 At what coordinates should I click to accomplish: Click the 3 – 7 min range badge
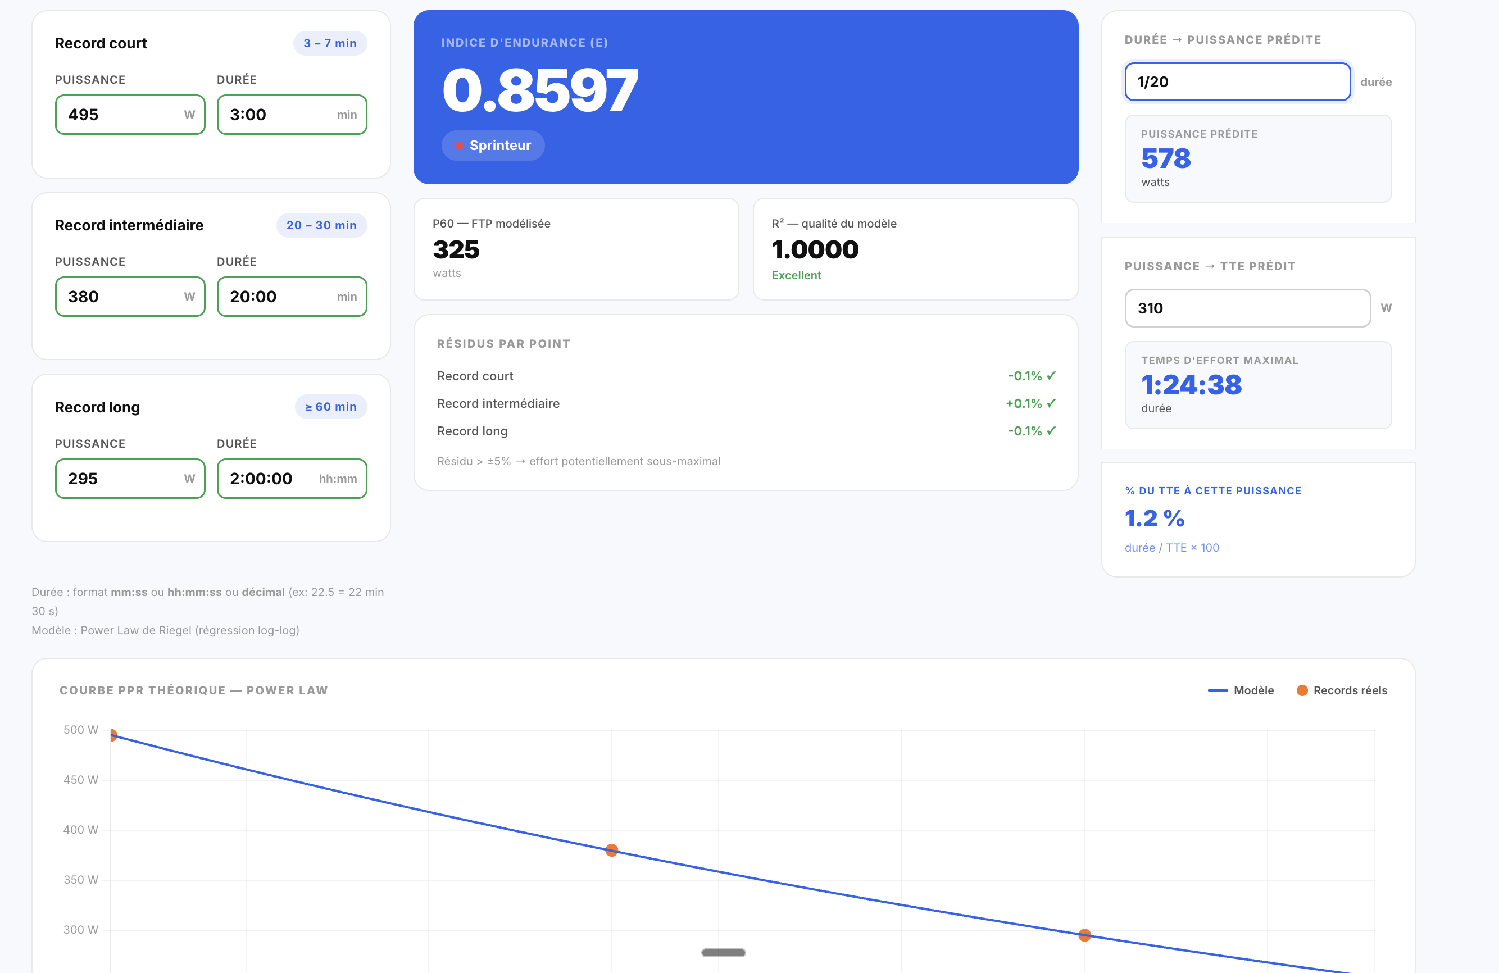coord(330,43)
